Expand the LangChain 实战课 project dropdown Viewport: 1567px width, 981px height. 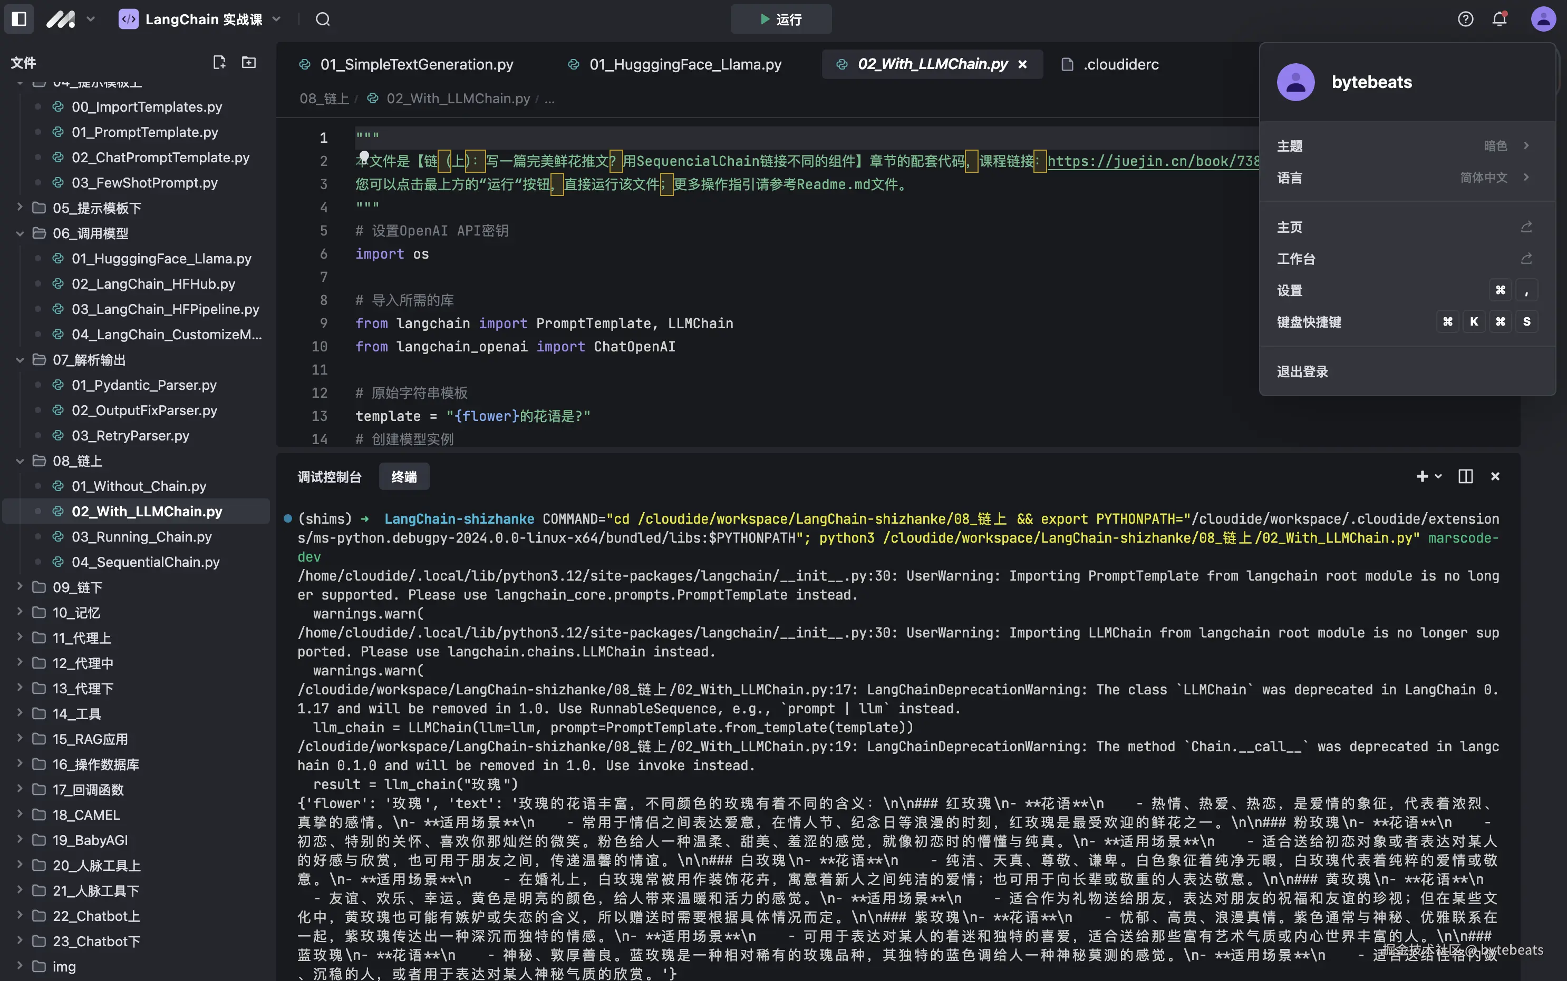click(276, 19)
